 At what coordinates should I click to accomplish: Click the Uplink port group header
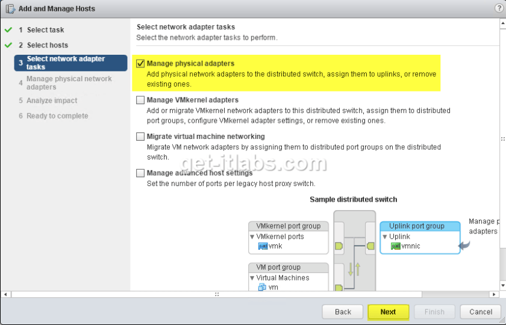[420, 226]
